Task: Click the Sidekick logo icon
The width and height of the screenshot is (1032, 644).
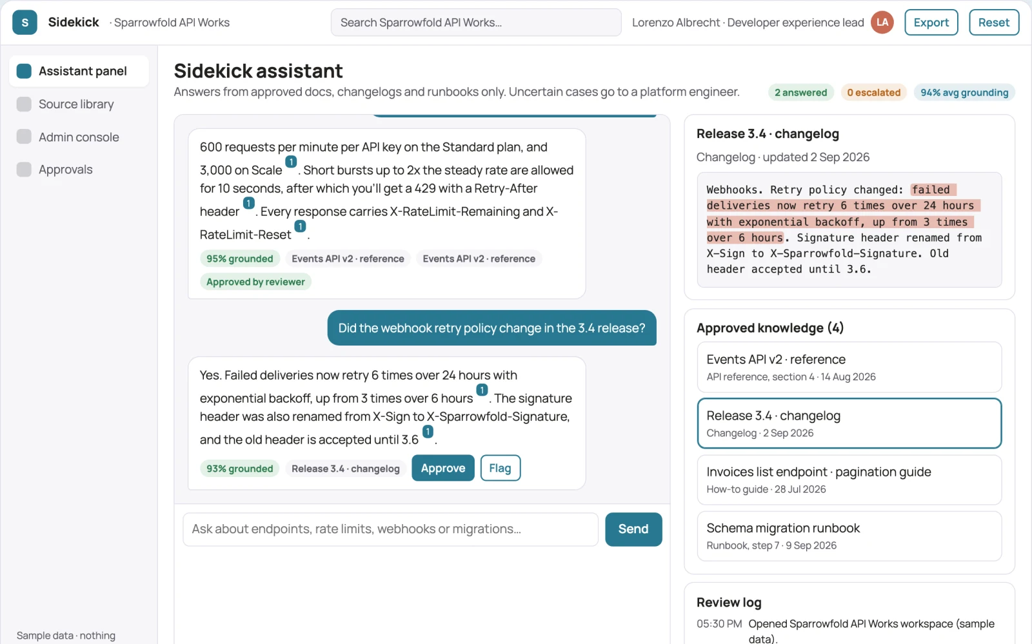Action: (x=25, y=23)
